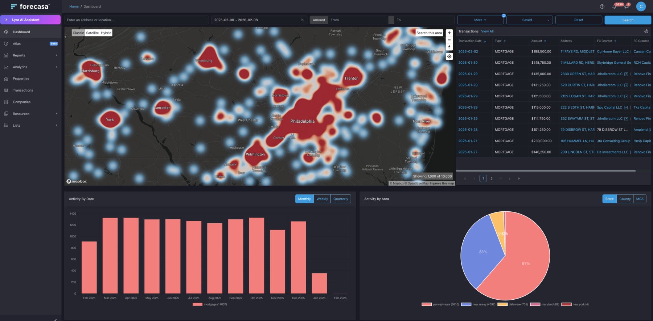Click the locate me map icon
The height and width of the screenshot is (321, 653).
tap(449, 56)
